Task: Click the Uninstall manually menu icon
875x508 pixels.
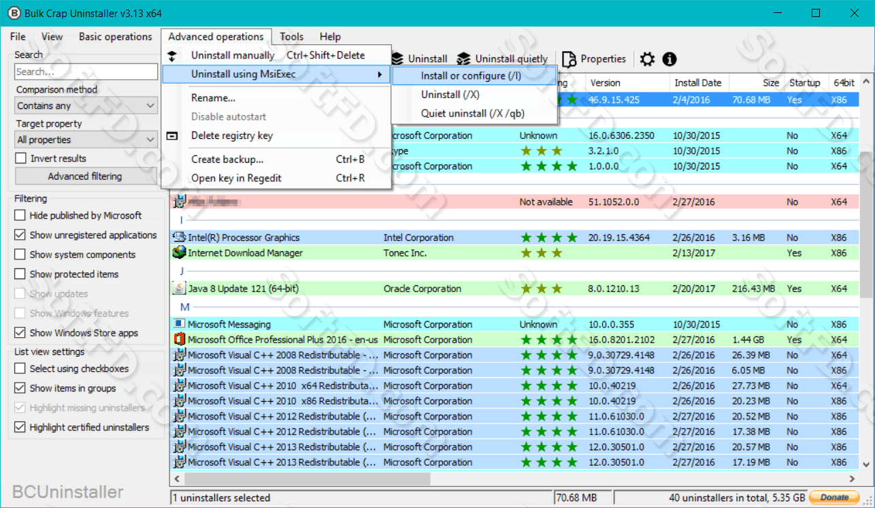Action: coord(172,56)
